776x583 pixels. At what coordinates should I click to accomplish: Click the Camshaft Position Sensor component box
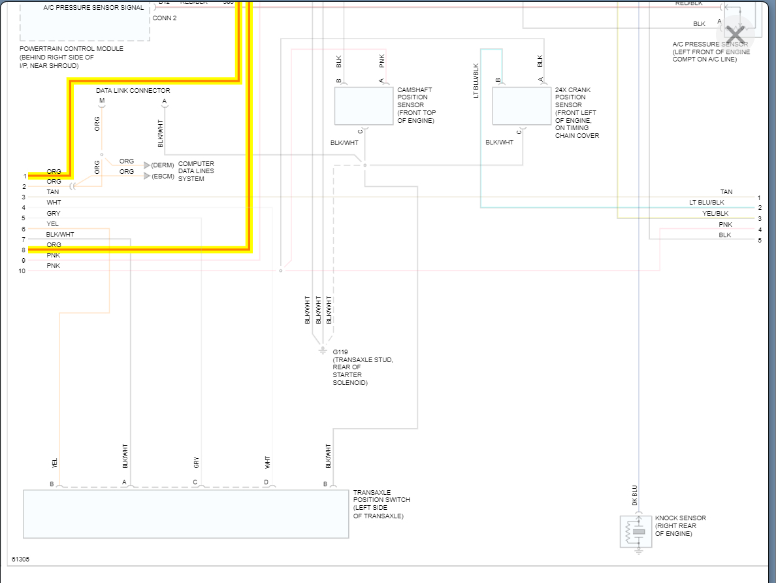(x=364, y=106)
